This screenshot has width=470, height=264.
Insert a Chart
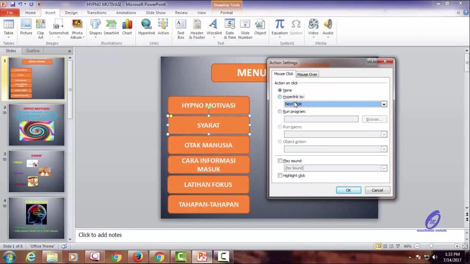pos(127,28)
